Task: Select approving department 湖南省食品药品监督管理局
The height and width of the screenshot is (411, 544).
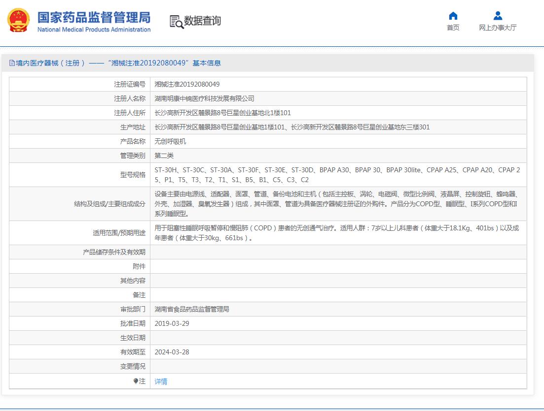Action: pyautogui.click(x=192, y=309)
